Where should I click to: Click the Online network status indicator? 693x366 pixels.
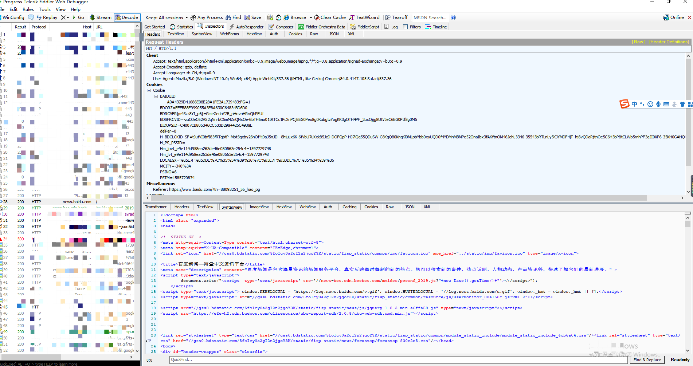[x=674, y=17]
